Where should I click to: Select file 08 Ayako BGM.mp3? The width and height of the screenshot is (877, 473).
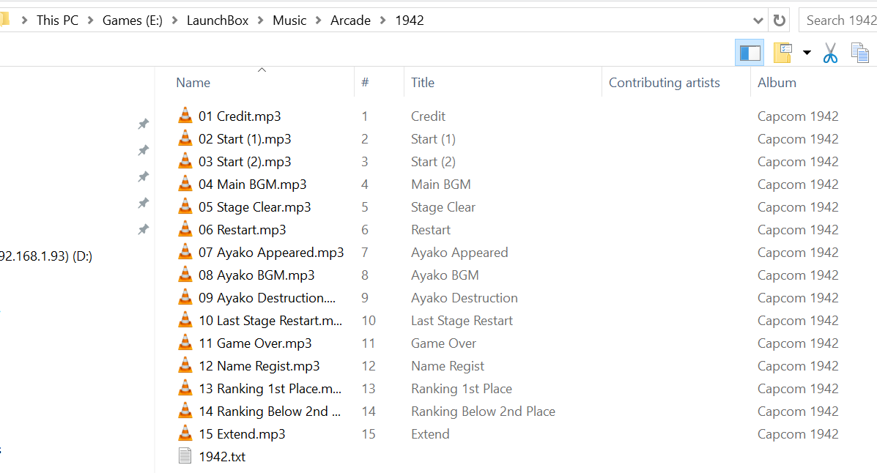[x=256, y=275]
